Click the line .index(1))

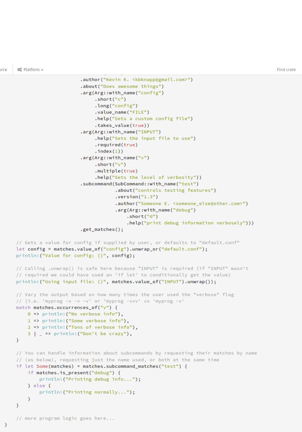pyautogui.click(x=109, y=151)
